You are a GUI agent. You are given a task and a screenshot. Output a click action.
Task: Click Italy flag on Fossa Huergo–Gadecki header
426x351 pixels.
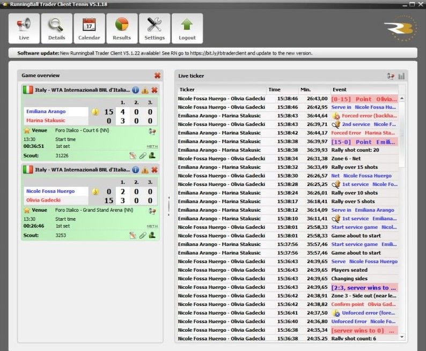point(28,170)
